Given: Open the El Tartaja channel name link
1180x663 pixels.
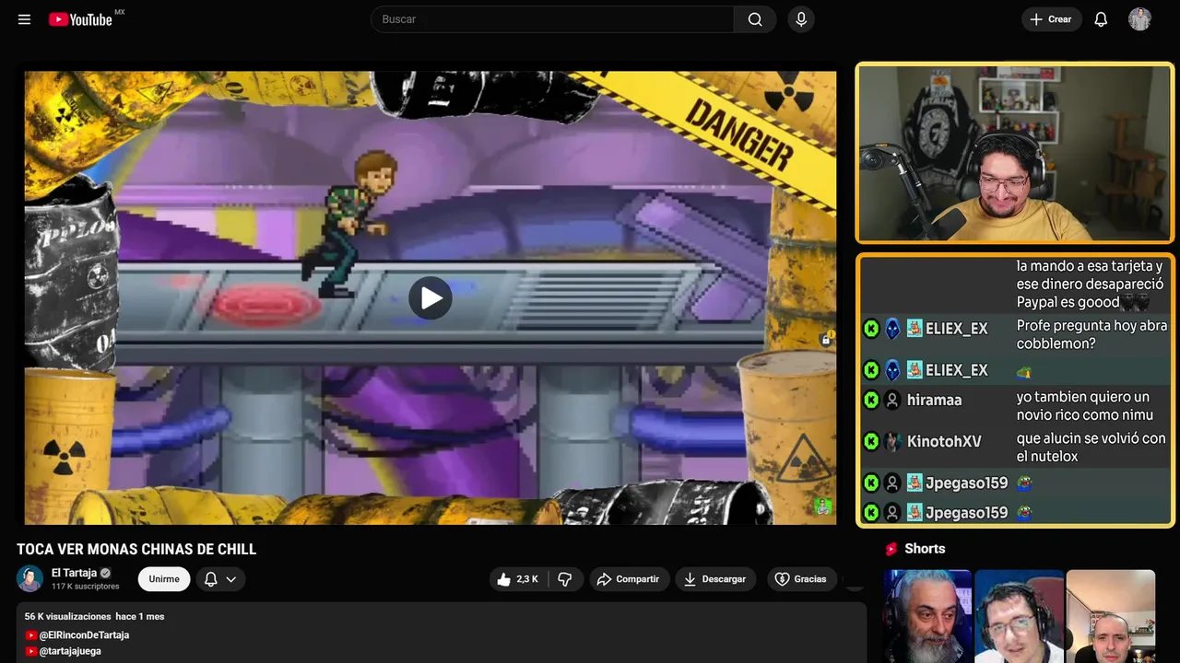Looking at the screenshot, I should click(x=74, y=573).
